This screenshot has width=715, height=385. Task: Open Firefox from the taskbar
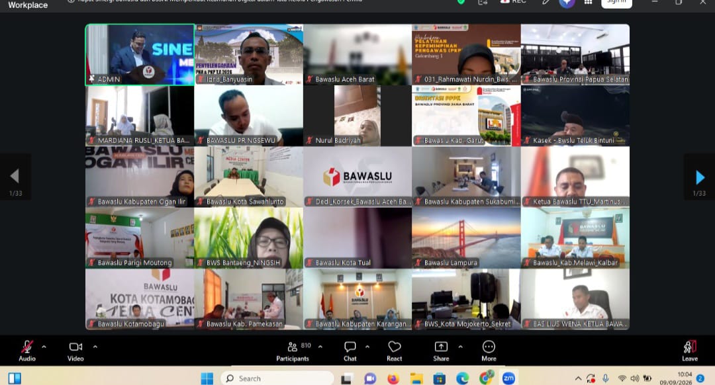click(393, 378)
